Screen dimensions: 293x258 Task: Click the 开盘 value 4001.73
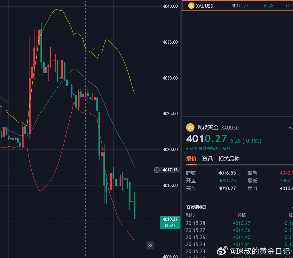[x=227, y=181]
